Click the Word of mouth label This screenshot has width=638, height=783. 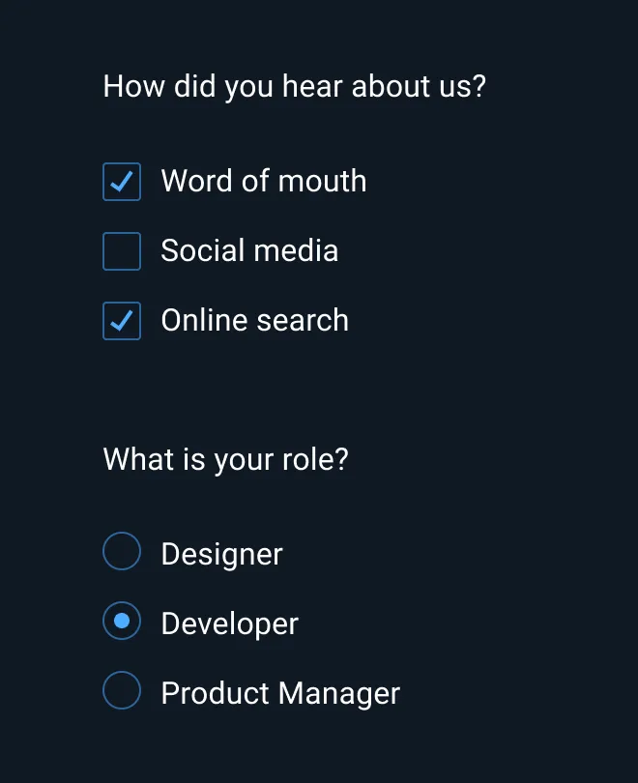[x=264, y=181]
